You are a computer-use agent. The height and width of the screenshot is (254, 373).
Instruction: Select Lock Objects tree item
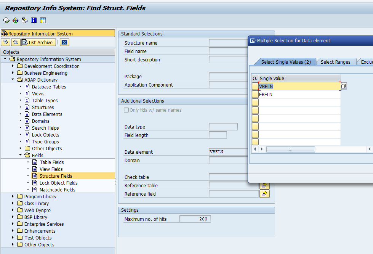[45, 135]
